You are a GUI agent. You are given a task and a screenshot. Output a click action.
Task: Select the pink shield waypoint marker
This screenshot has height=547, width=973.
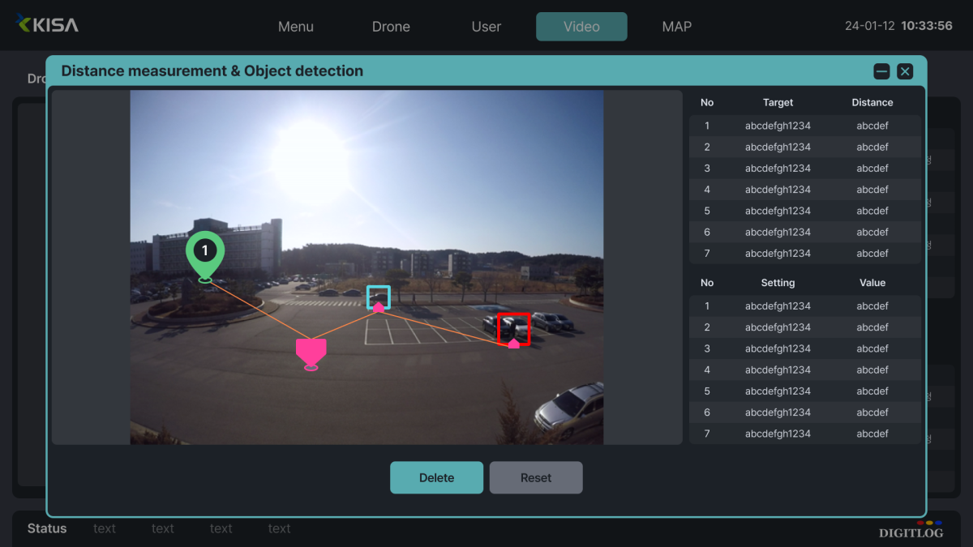311,352
